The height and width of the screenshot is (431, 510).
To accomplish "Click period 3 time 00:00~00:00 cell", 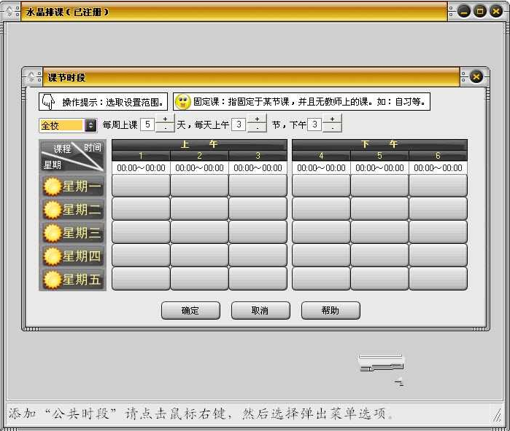I will pyautogui.click(x=258, y=167).
